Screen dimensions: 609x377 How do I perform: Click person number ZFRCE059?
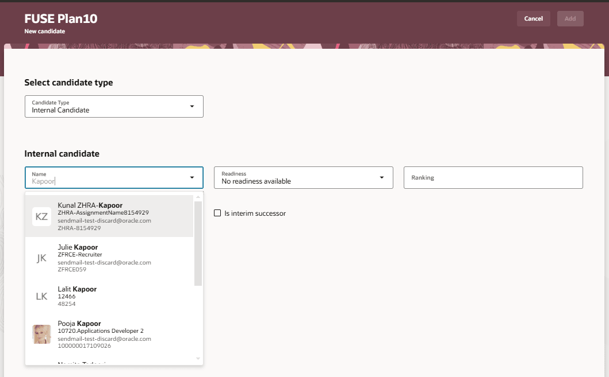pyautogui.click(x=72, y=269)
